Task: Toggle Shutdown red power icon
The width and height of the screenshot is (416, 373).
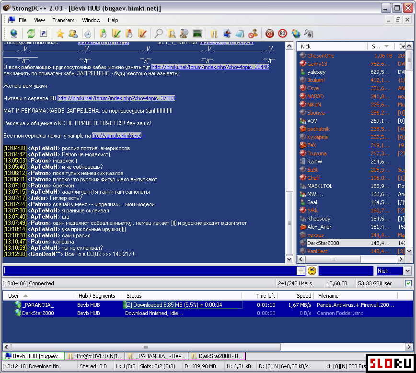Action: tap(269, 34)
